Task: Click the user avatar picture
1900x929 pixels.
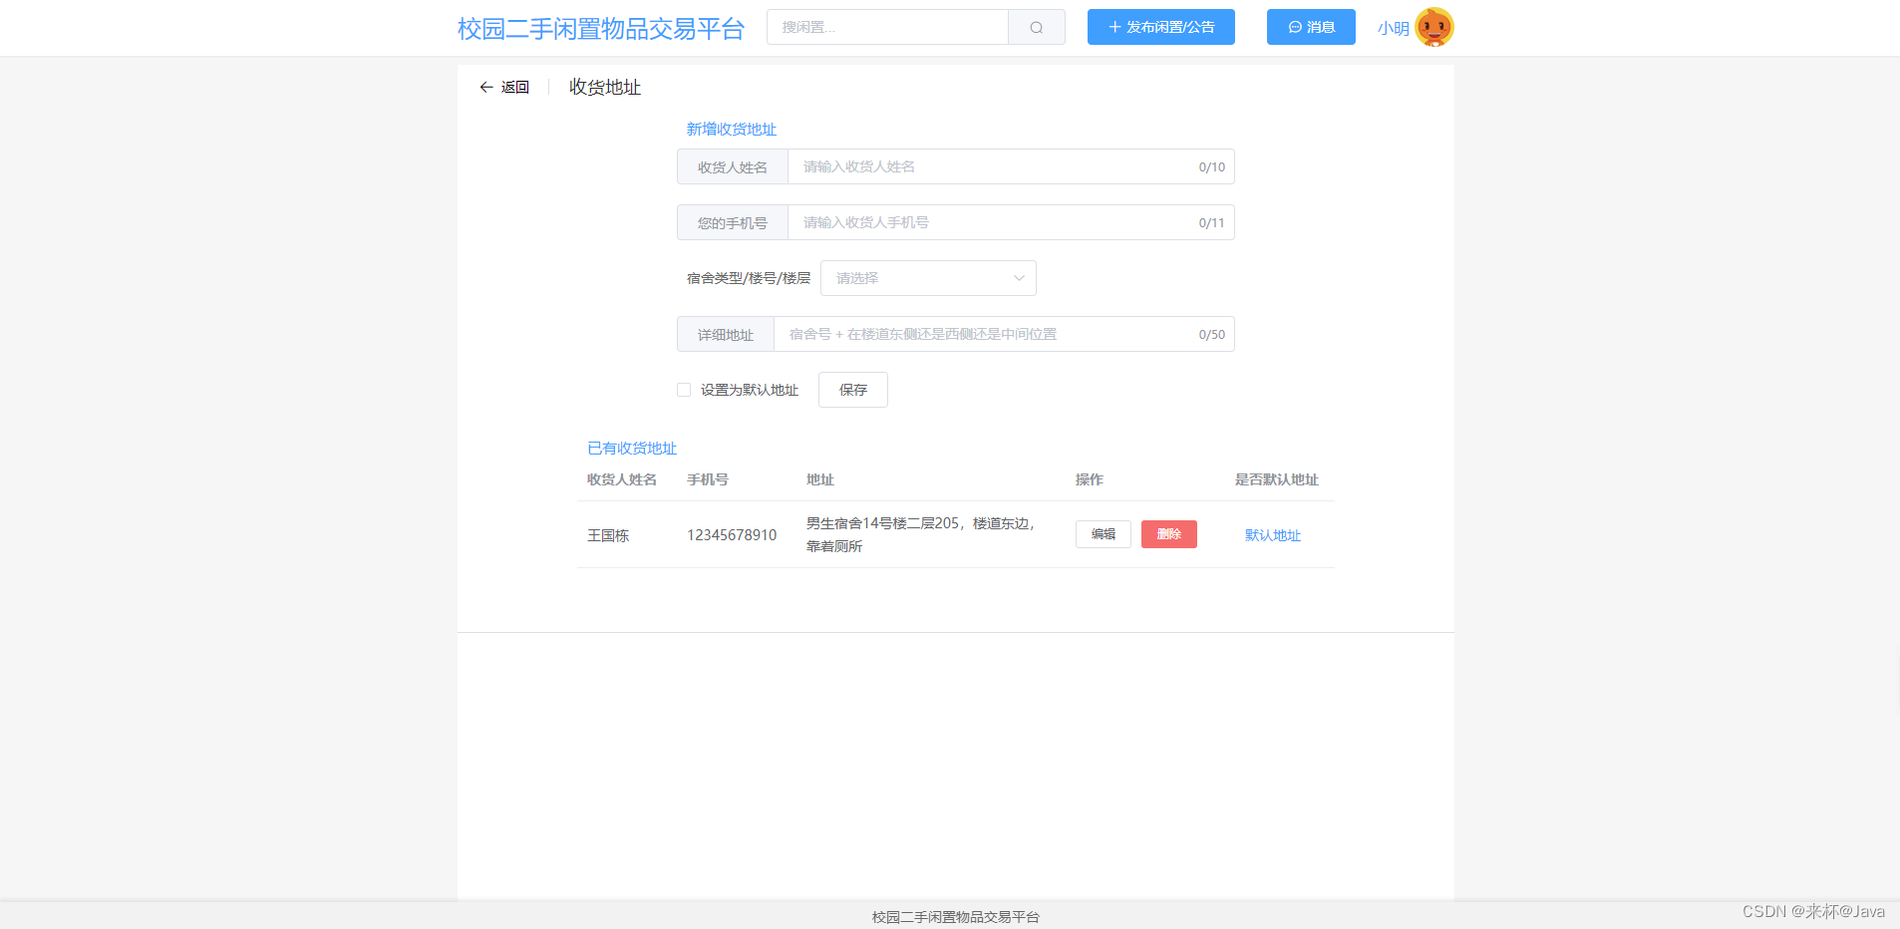Action: pos(1434,27)
